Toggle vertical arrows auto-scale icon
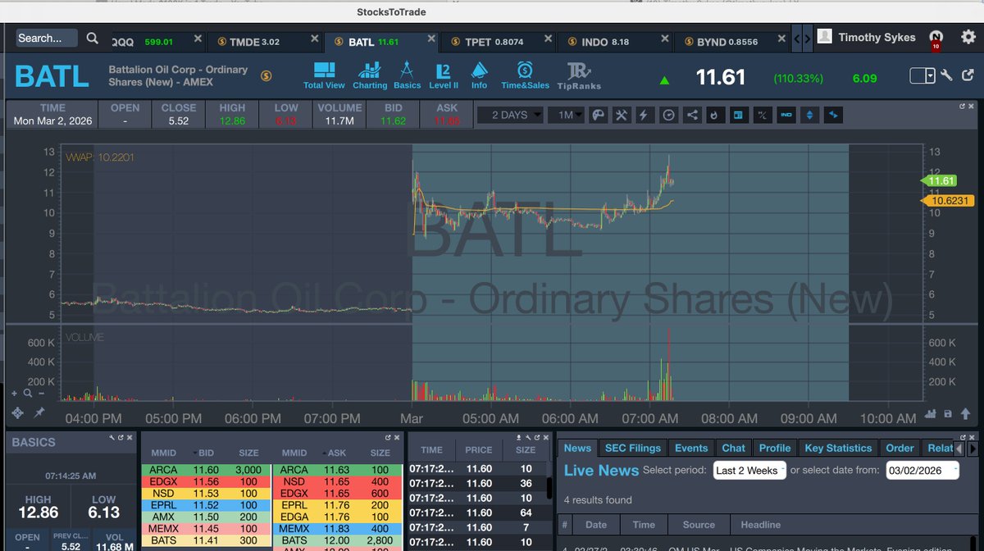984x551 pixels. click(x=810, y=115)
